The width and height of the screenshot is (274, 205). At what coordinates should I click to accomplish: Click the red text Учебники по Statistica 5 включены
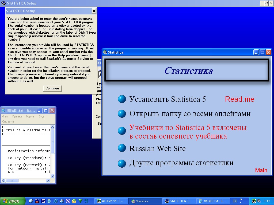pyautogui.click(x=188, y=128)
